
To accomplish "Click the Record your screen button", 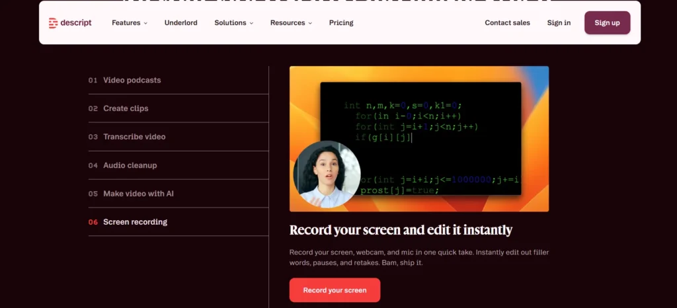I will click(335, 290).
